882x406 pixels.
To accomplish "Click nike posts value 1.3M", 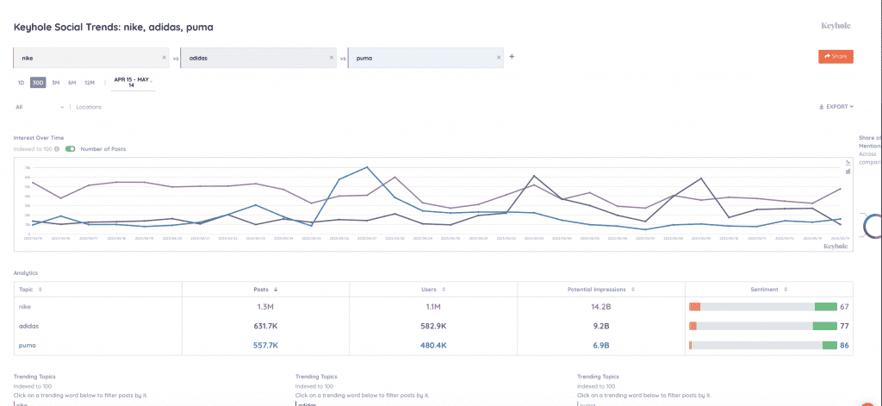I will click(265, 307).
